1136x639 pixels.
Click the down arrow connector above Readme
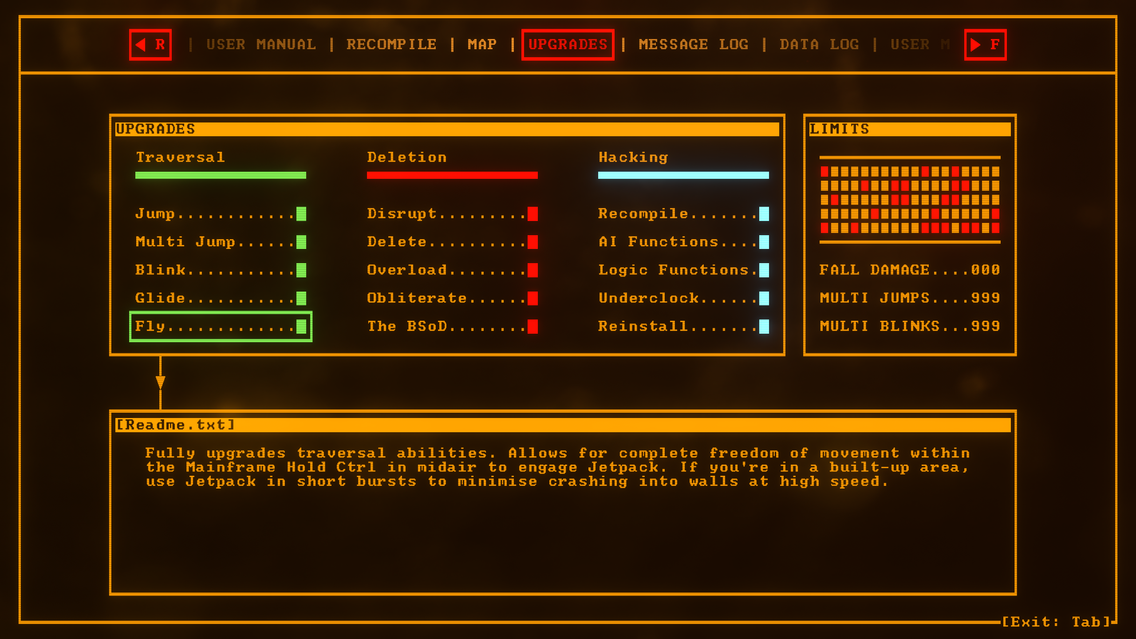pos(160,382)
